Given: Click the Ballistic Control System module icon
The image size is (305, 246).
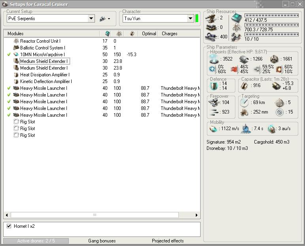Looking at the screenshot, I should click(16, 47).
